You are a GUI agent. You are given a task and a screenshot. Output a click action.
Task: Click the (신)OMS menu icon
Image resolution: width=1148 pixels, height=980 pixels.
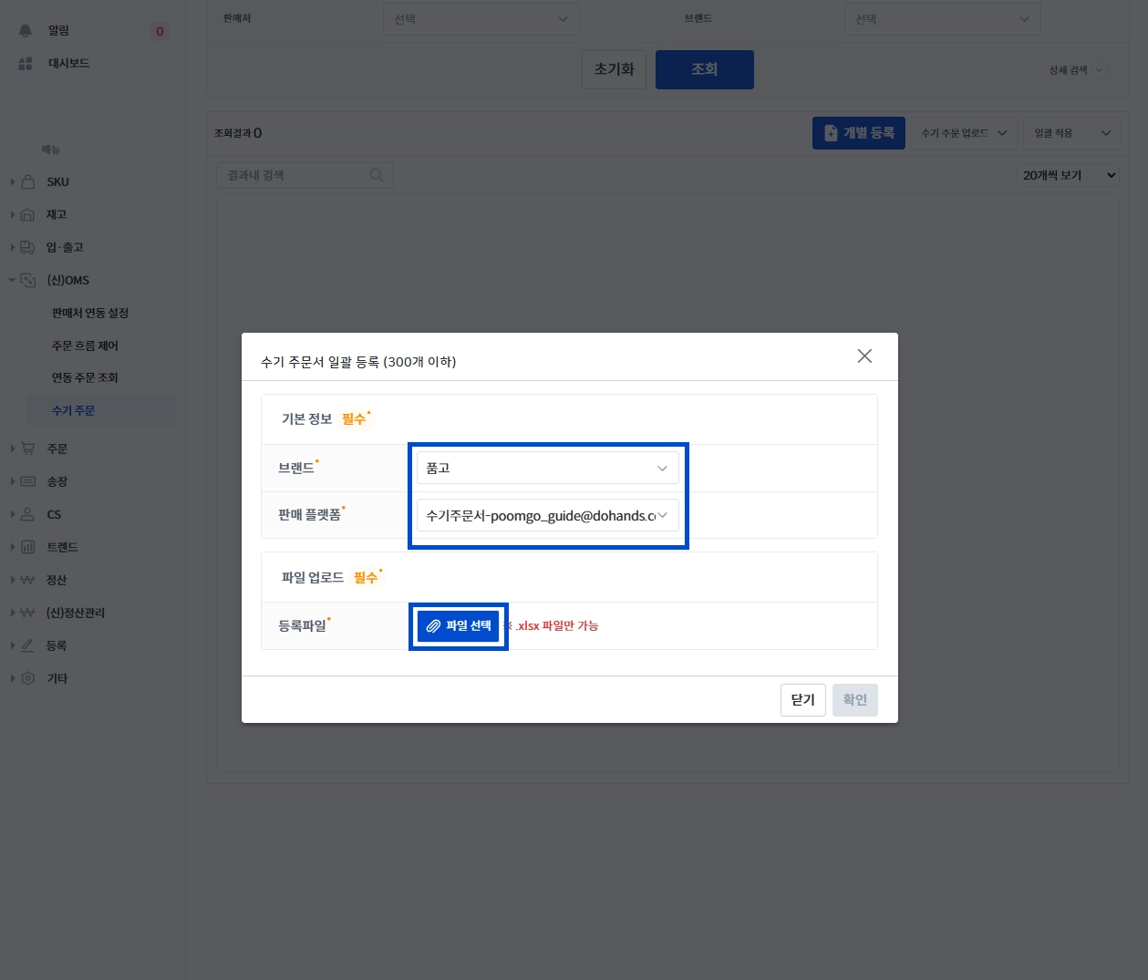tap(28, 280)
